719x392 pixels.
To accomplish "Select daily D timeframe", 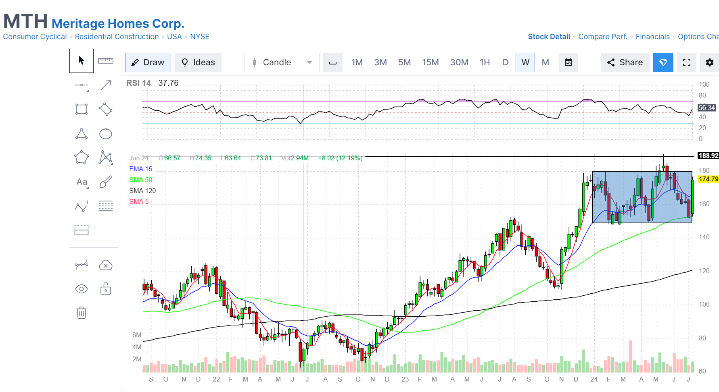I will pyautogui.click(x=505, y=62).
